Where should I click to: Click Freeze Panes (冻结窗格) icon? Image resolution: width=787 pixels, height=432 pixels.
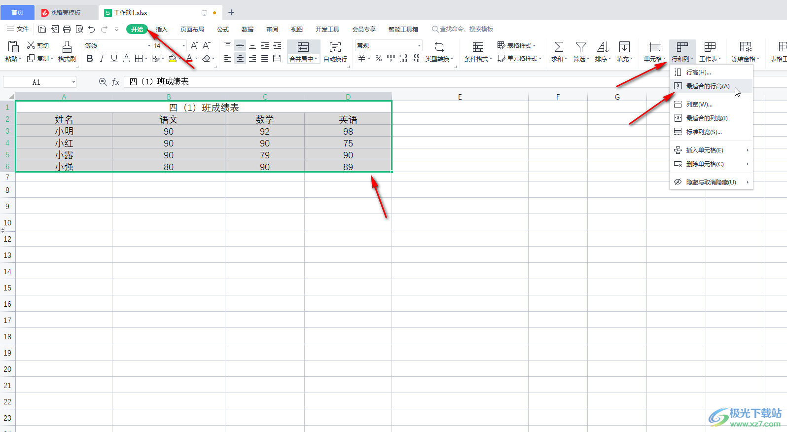(x=746, y=47)
